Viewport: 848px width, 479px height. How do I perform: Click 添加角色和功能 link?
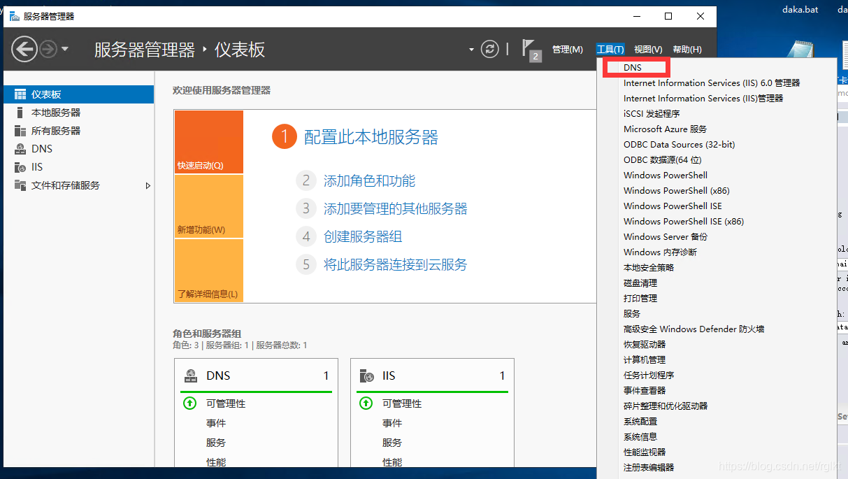click(x=369, y=181)
